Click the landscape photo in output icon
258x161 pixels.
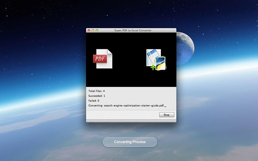tap(160, 63)
